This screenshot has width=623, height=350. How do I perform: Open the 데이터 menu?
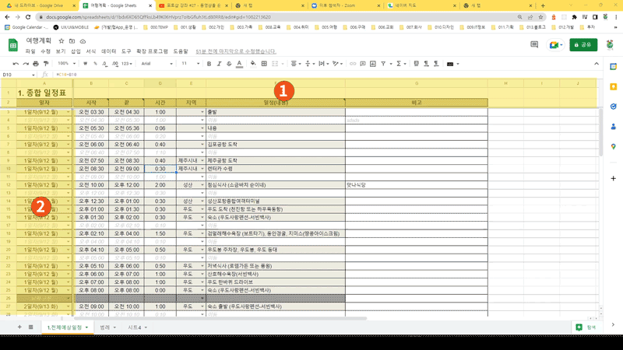(109, 51)
